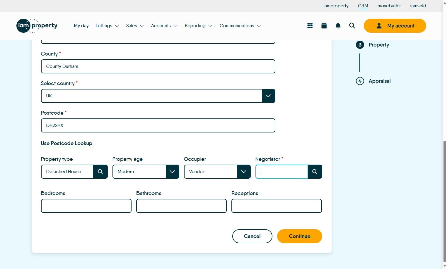
Task: Open the Property age dropdown
Action: tap(146, 172)
